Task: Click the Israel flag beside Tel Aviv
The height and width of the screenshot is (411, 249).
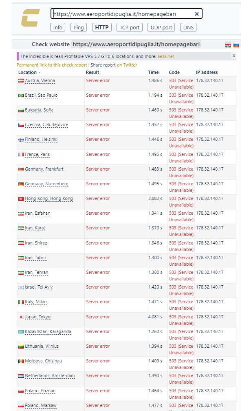Action: point(21,287)
